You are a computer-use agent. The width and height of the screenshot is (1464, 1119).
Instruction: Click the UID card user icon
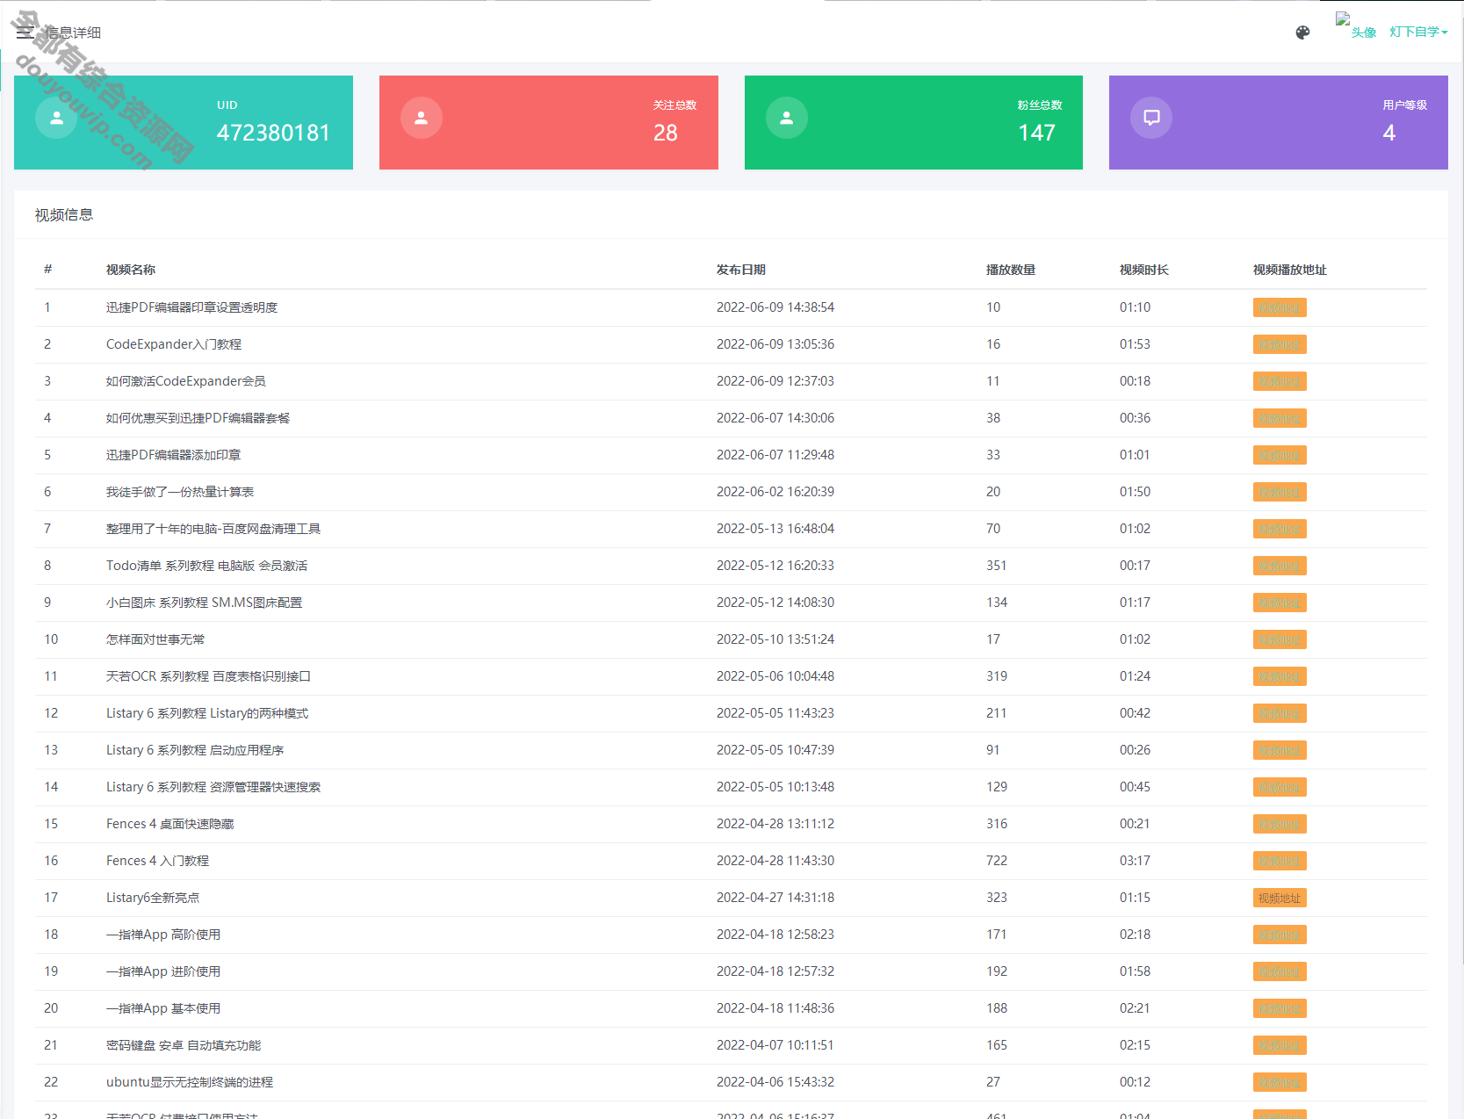click(56, 118)
